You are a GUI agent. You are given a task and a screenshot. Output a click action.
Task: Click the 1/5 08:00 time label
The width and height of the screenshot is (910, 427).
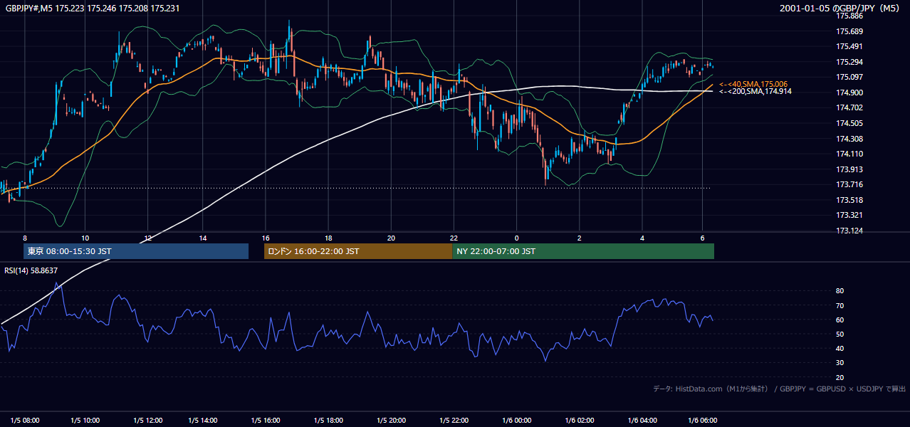click(25, 420)
